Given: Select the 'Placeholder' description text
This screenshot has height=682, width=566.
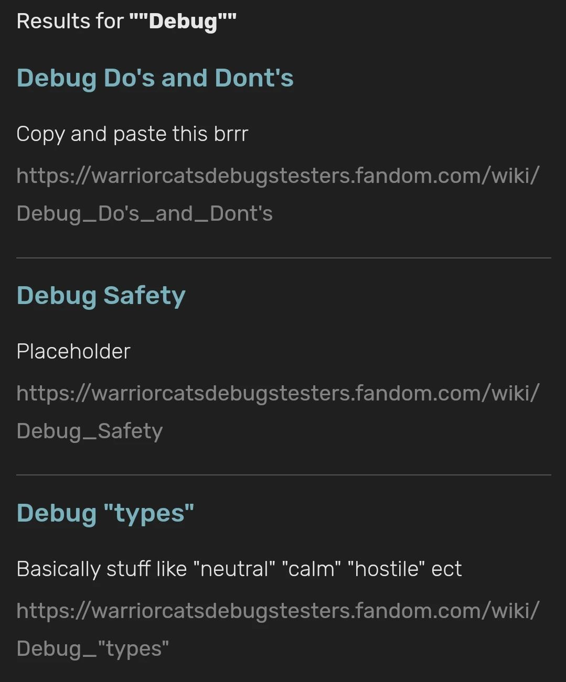Looking at the screenshot, I should point(73,351).
